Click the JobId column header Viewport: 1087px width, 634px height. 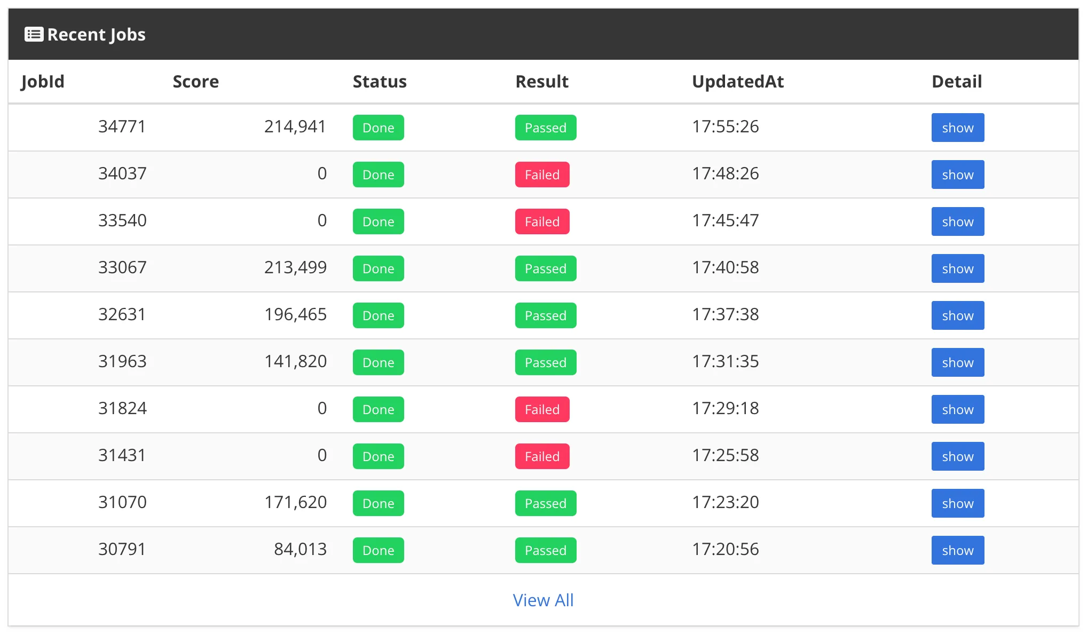43,82
